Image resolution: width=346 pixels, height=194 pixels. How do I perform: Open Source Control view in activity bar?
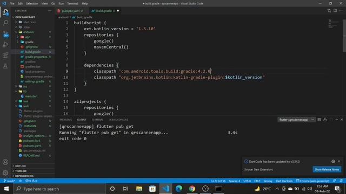(x=5, y=34)
